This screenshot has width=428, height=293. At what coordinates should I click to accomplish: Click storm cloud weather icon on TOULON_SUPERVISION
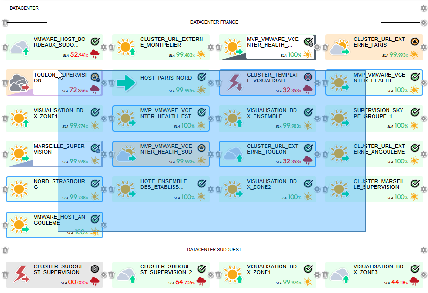click(18, 82)
